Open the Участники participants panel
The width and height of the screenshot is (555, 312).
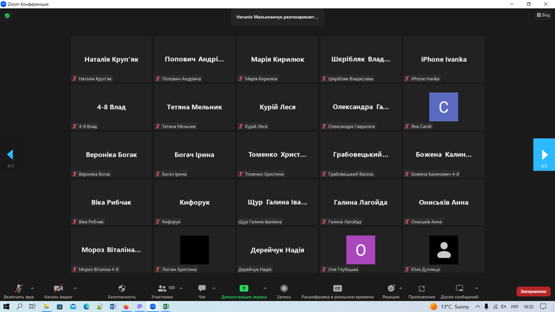point(162,288)
